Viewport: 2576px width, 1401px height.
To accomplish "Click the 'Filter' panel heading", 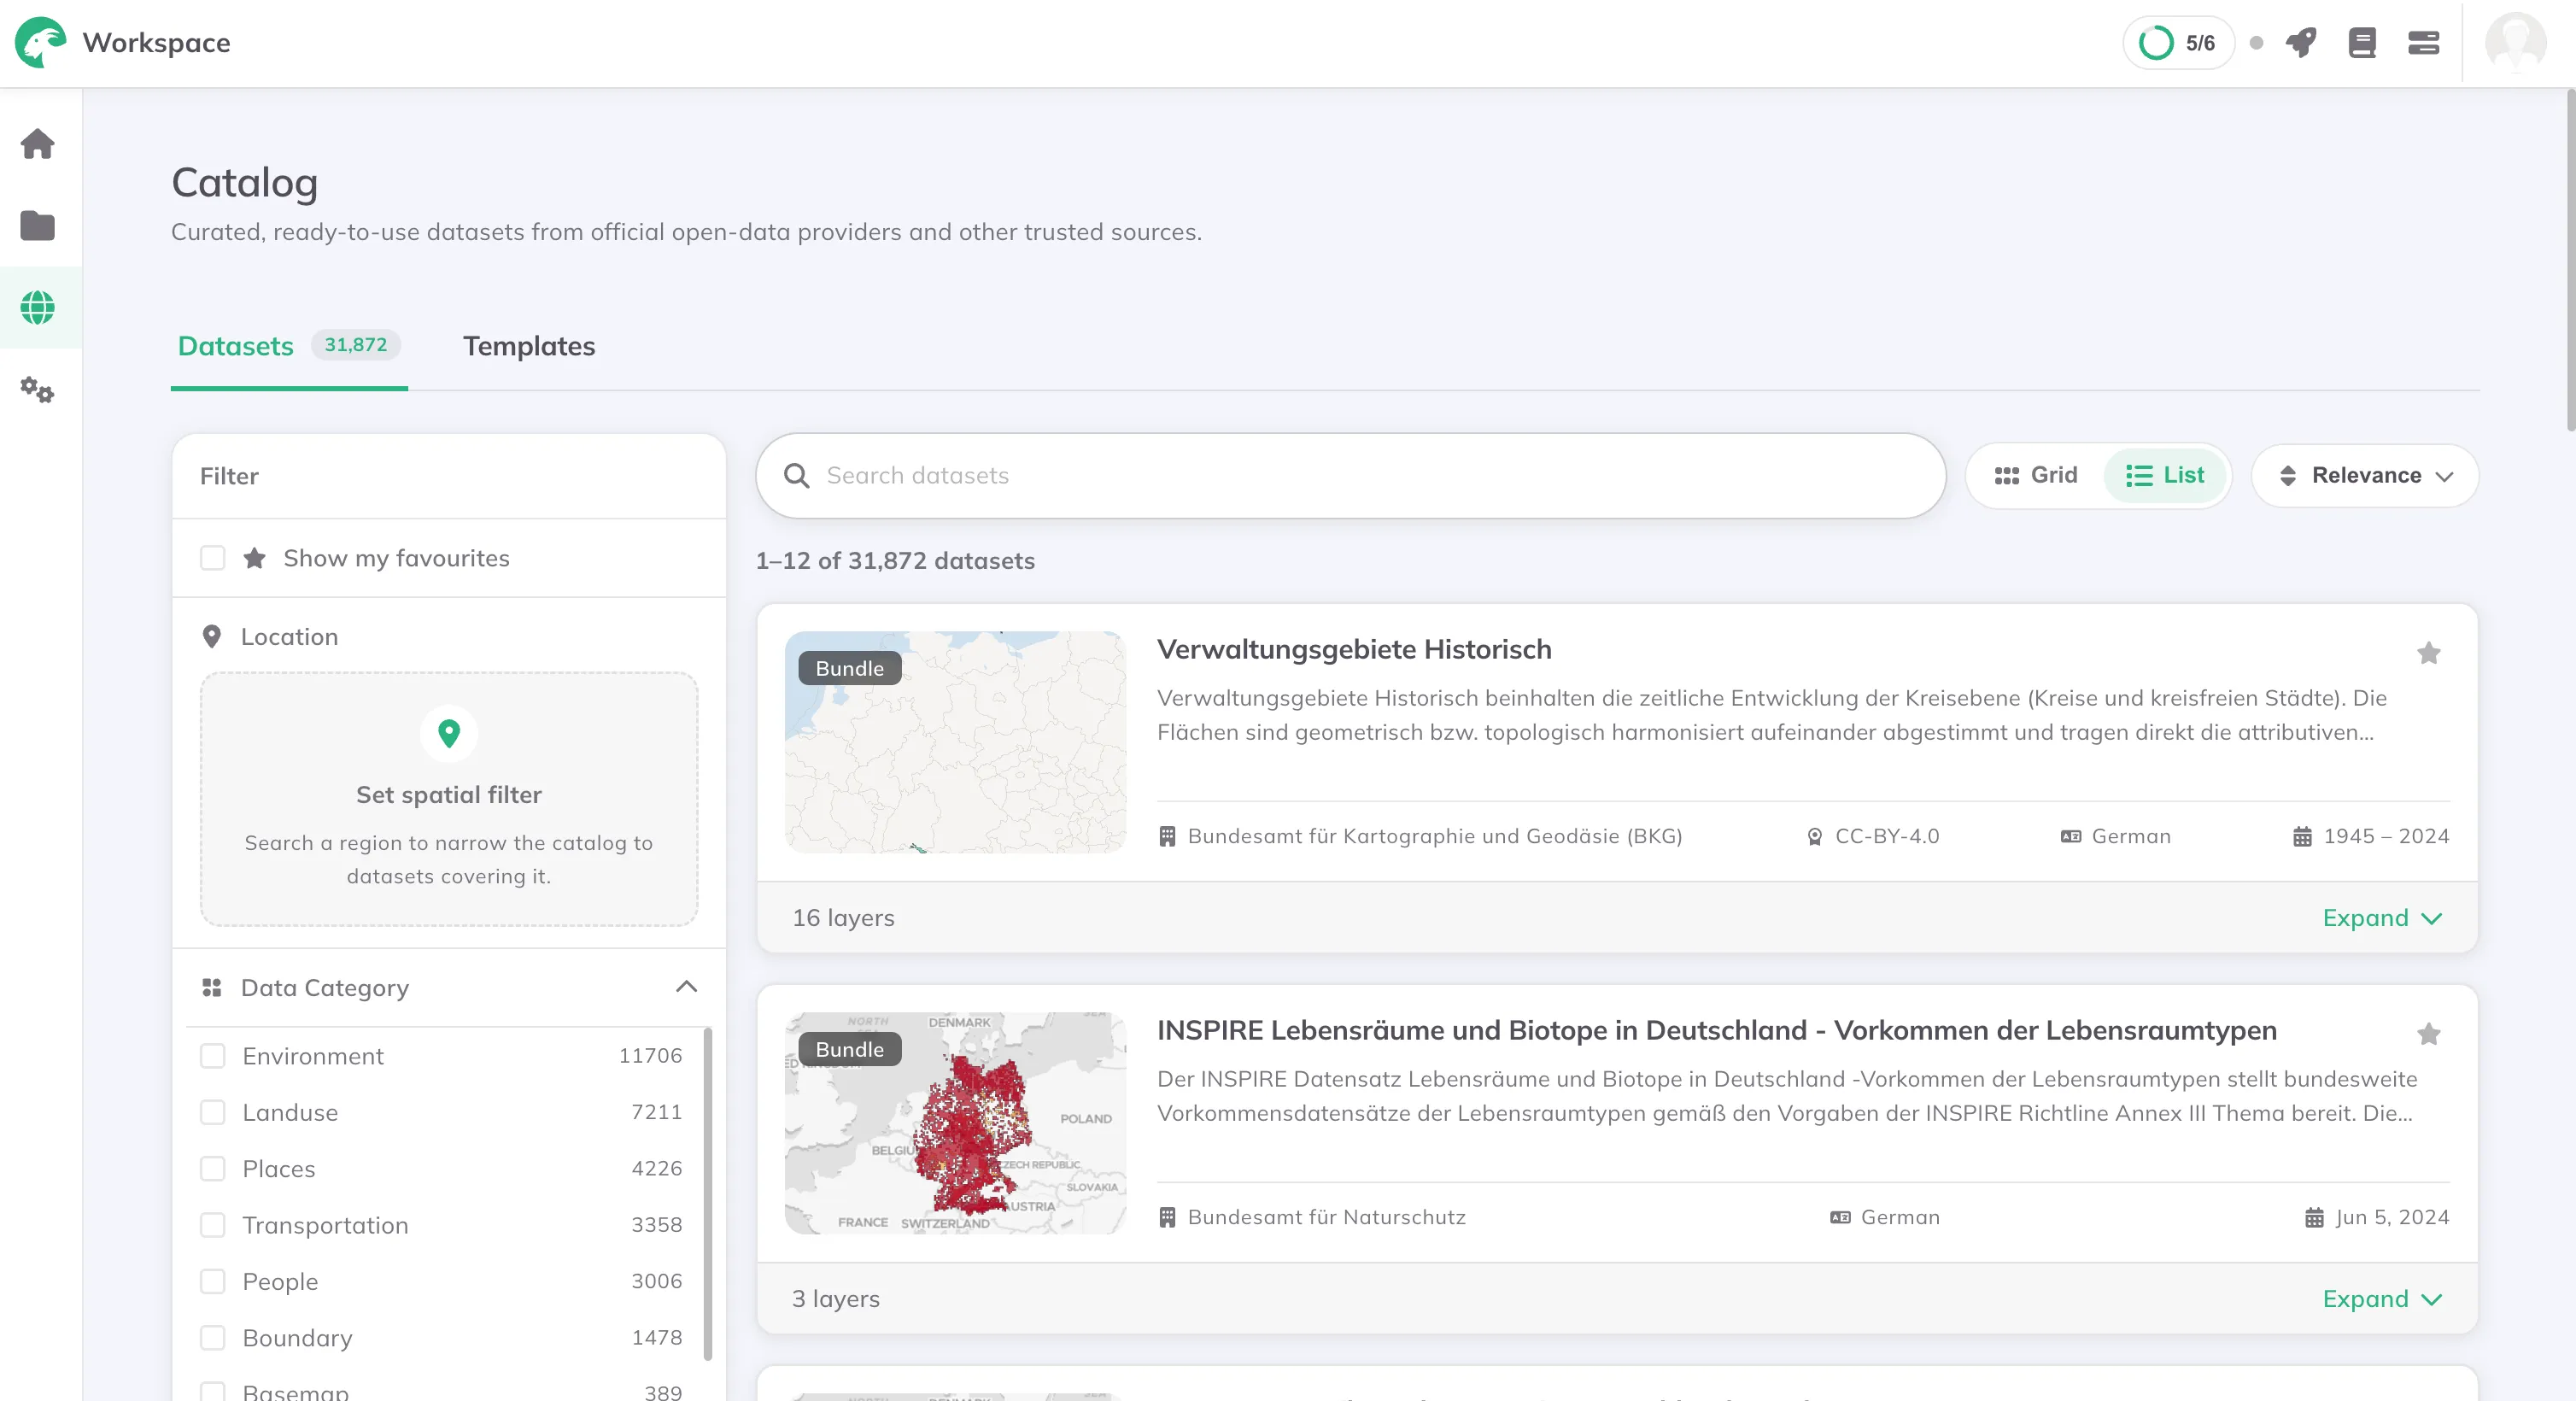I will pos(229,476).
